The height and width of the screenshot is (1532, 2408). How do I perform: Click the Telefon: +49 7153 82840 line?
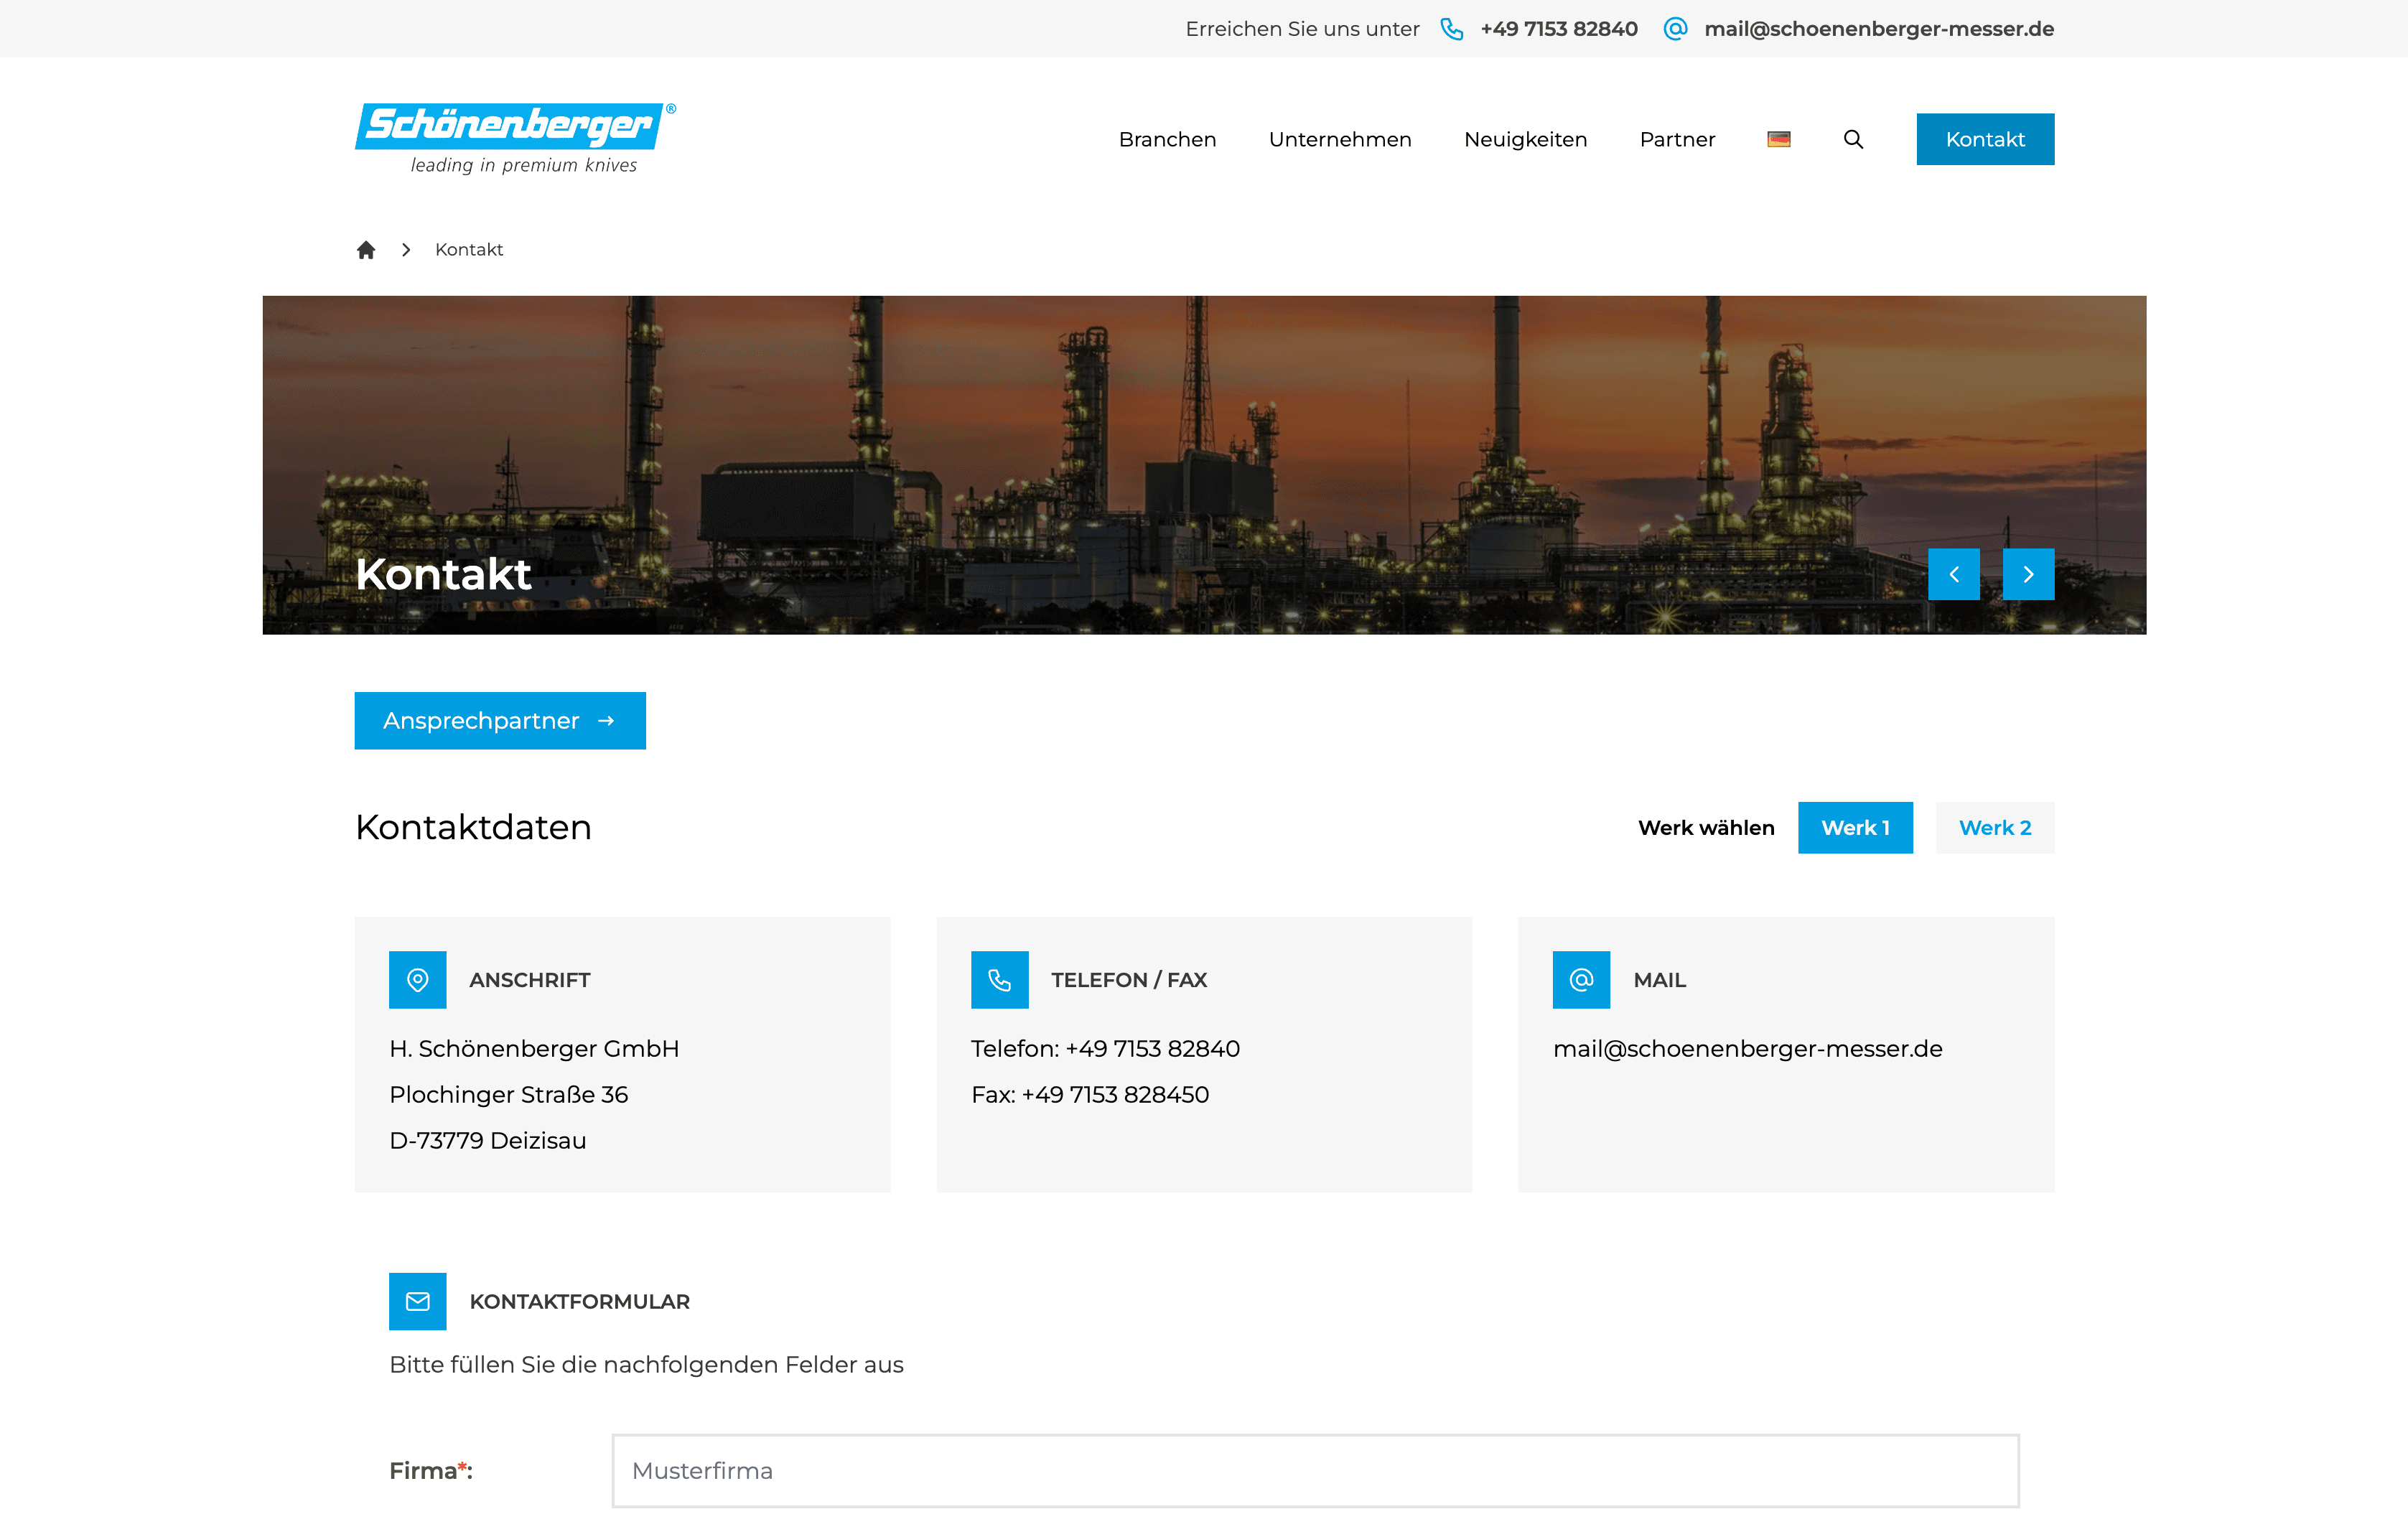point(1105,1048)
